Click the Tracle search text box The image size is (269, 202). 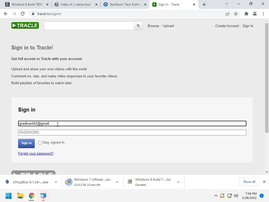tap(89, 26)
